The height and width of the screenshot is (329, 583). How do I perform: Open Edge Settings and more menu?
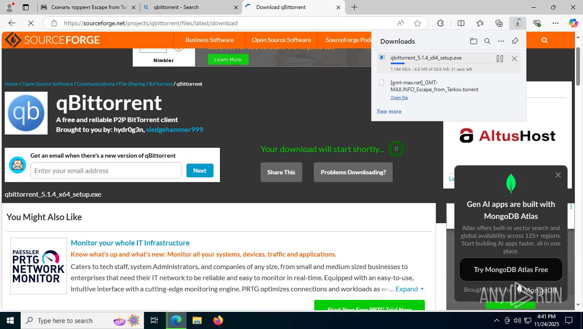556,23
